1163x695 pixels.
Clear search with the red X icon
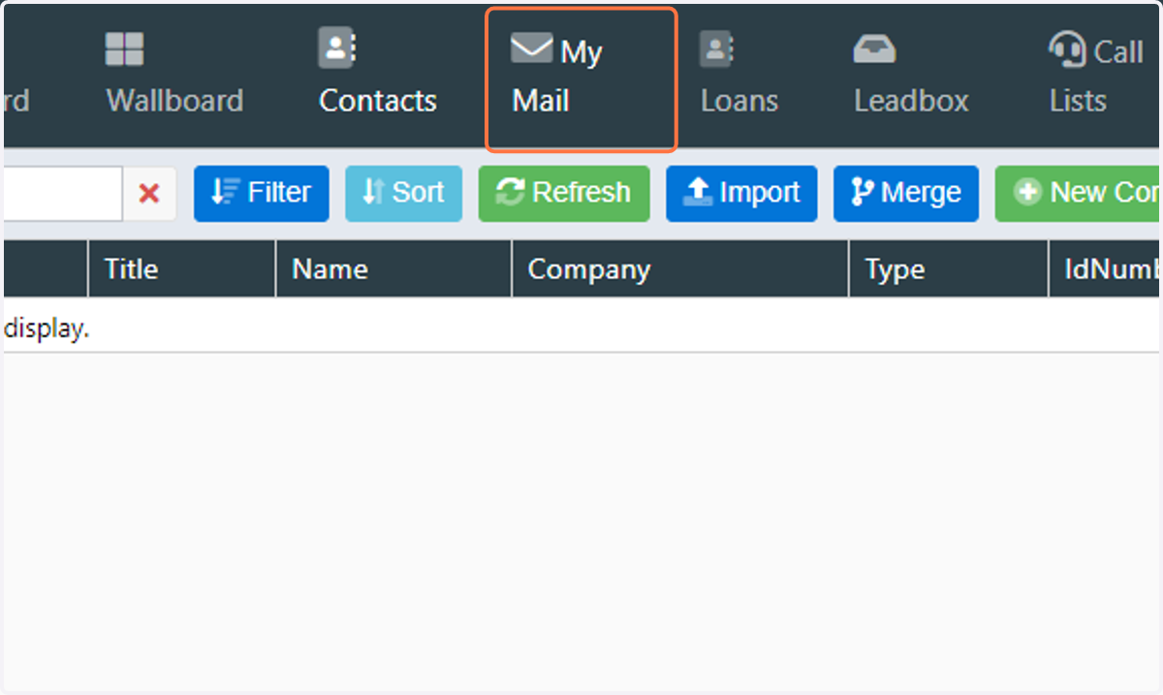pyautogui.click(x=149, y=193)
